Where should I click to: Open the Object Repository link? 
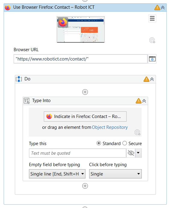(110, 127)
